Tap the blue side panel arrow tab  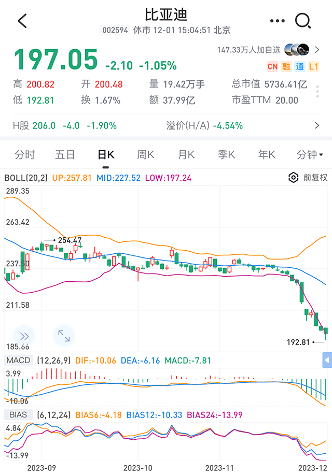[327, 360]
